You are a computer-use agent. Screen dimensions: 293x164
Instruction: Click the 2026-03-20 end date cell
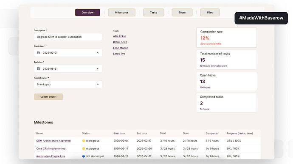pyautogui.click(x=144, y=148)
